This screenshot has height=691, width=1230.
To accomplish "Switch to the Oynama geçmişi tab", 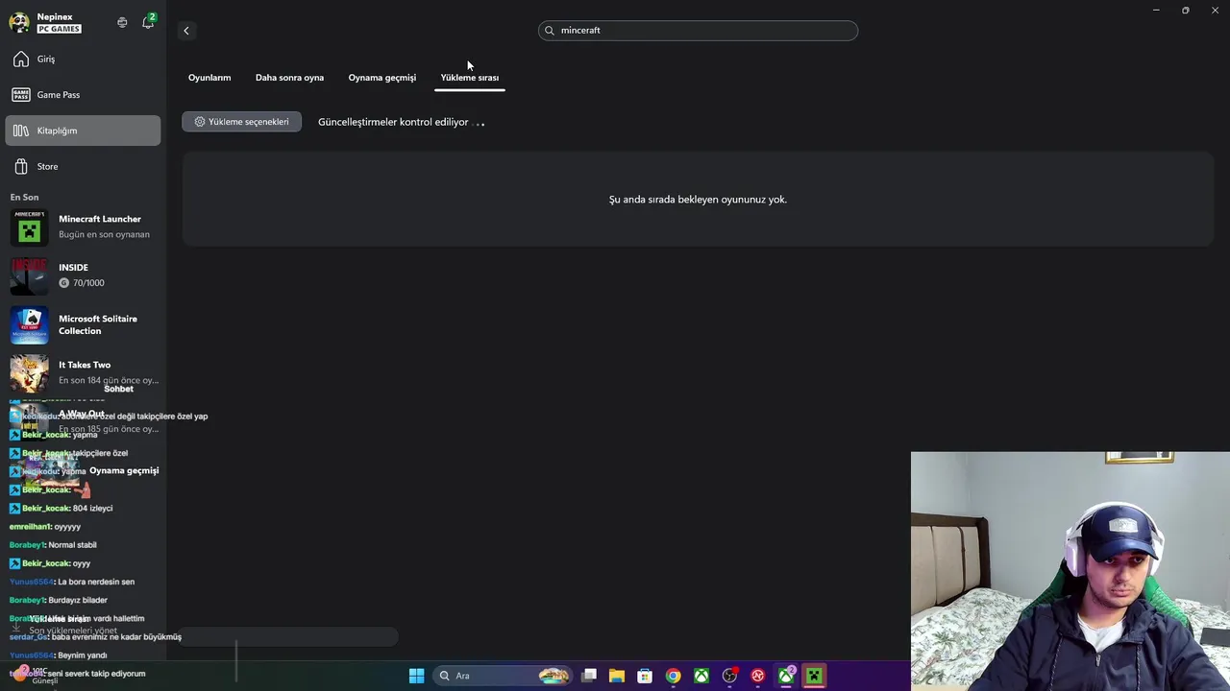I will 382,78.
